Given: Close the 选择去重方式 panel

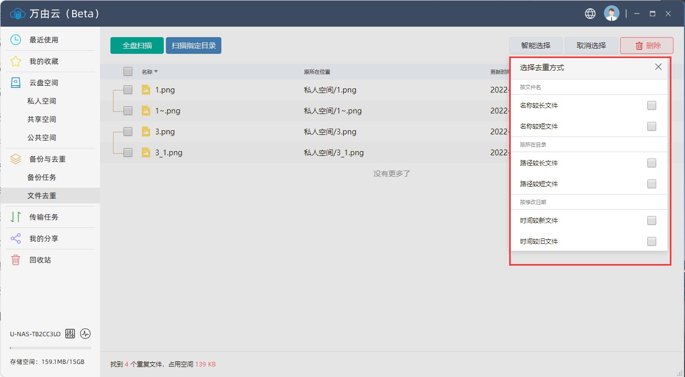Looking at the screenshot, I should (x=658, y=67).
